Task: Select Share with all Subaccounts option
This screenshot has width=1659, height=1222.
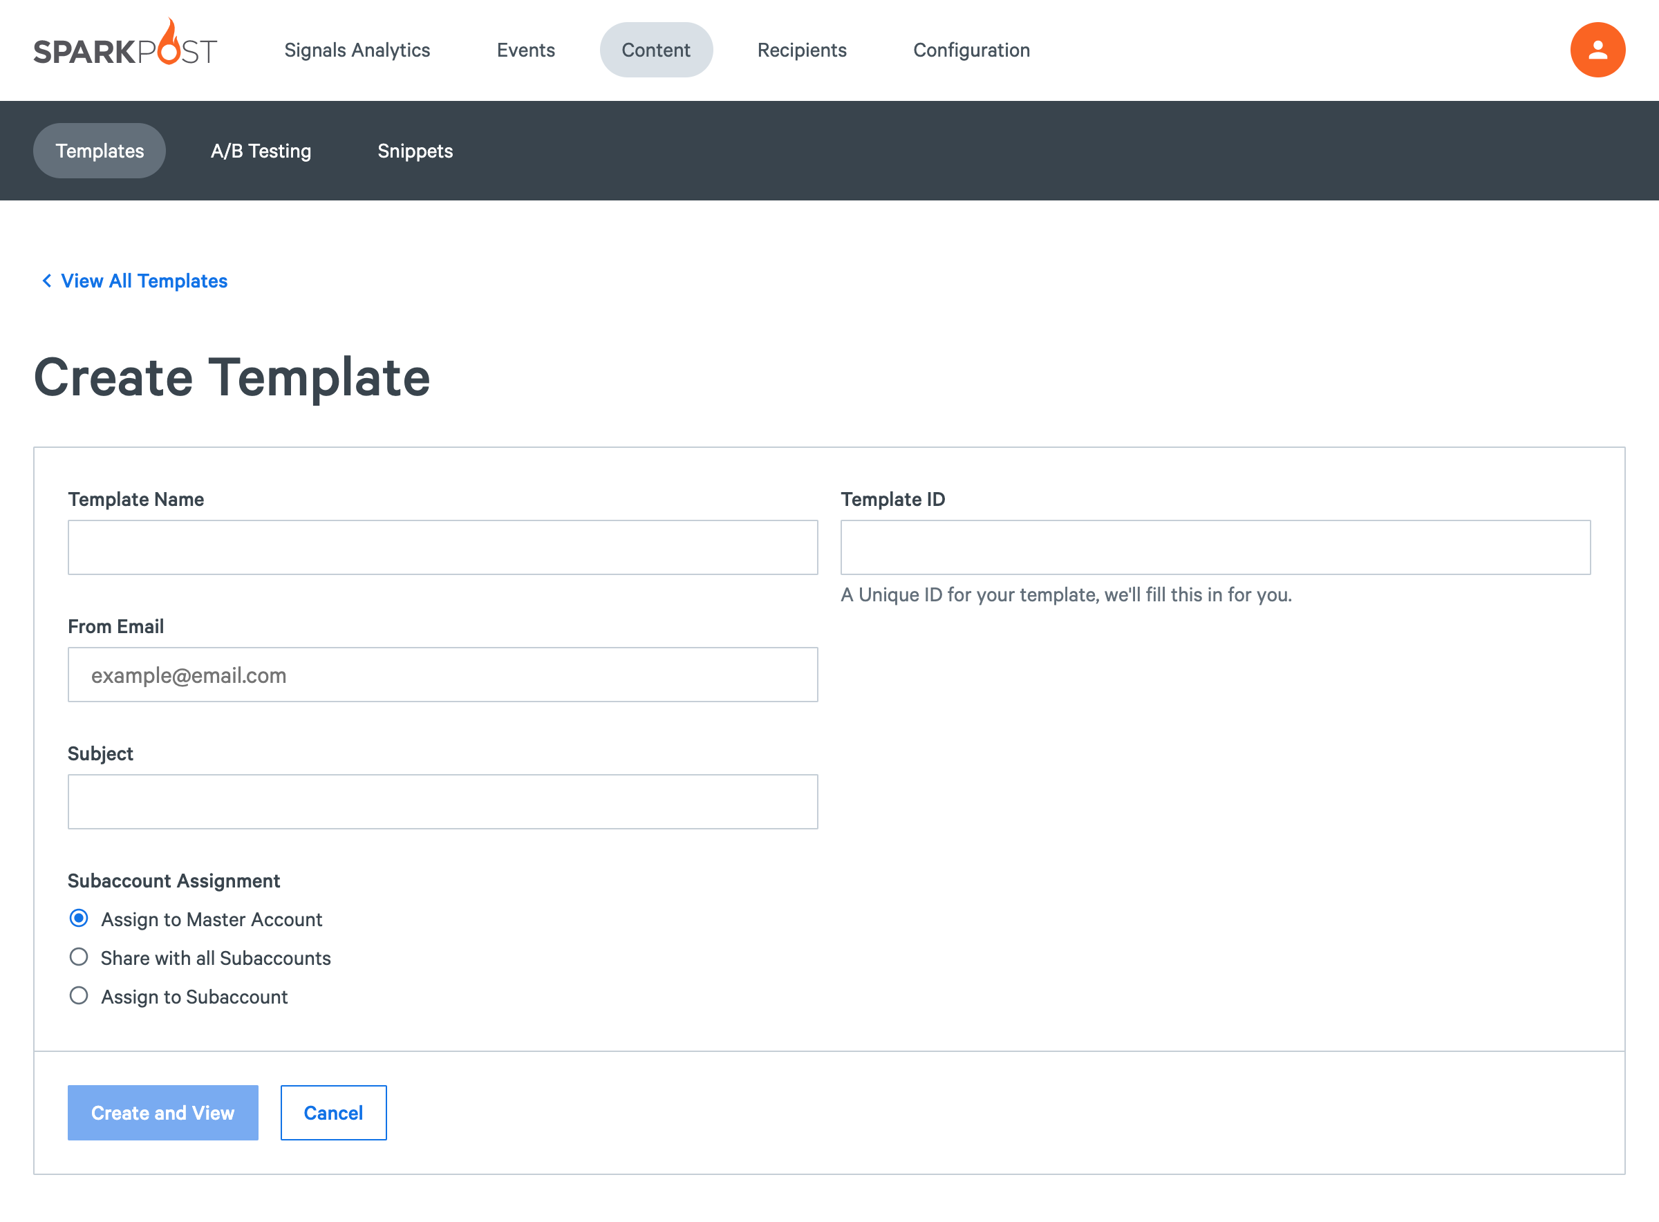Action: (79, 958)
